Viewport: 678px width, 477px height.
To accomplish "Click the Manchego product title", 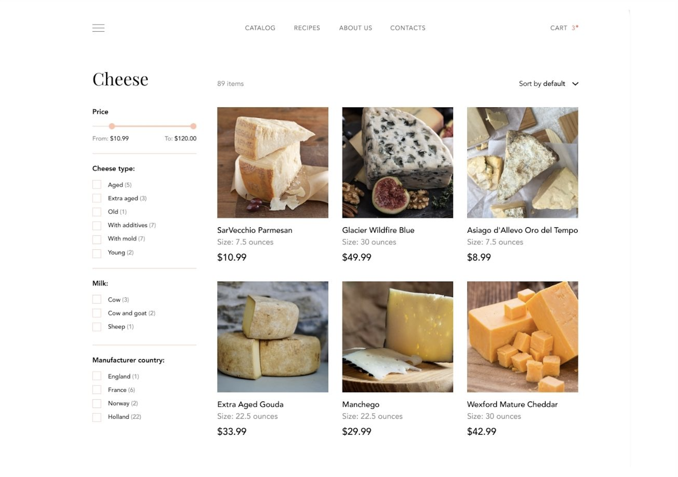I will (360, 404).
